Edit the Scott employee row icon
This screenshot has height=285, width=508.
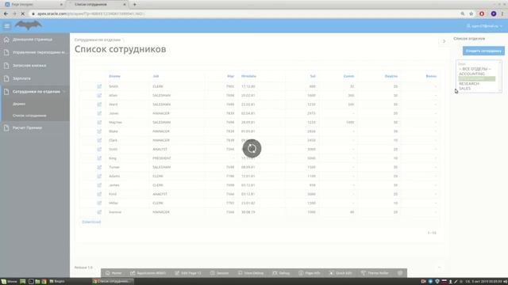[x=99, y=150]
